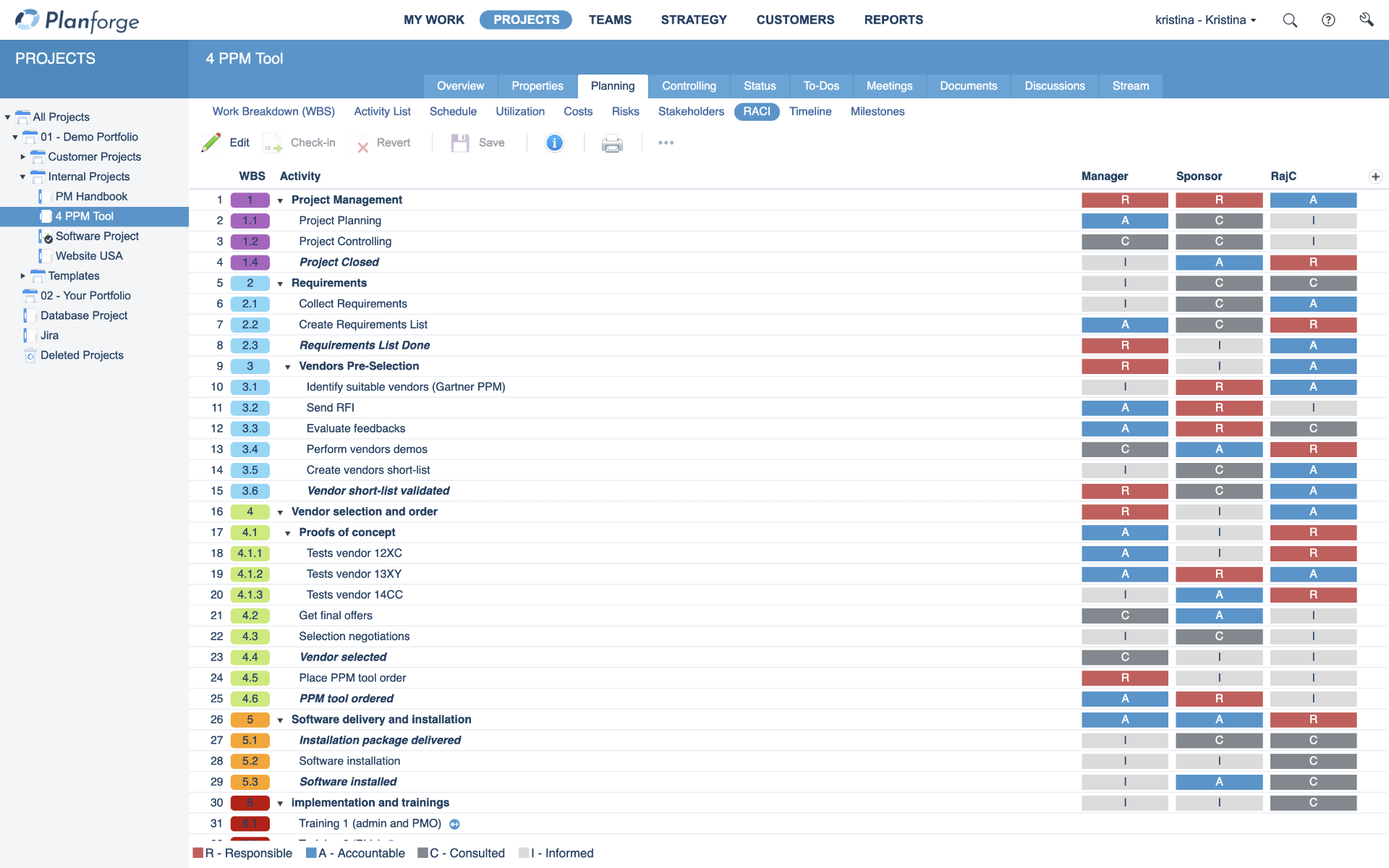Switch to the Controlling tab
1389x868 pixels.
[x=689, y=86]
